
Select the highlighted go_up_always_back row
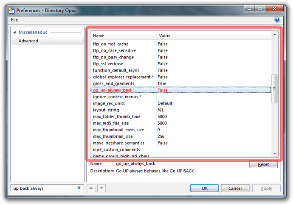coord(181,90)
